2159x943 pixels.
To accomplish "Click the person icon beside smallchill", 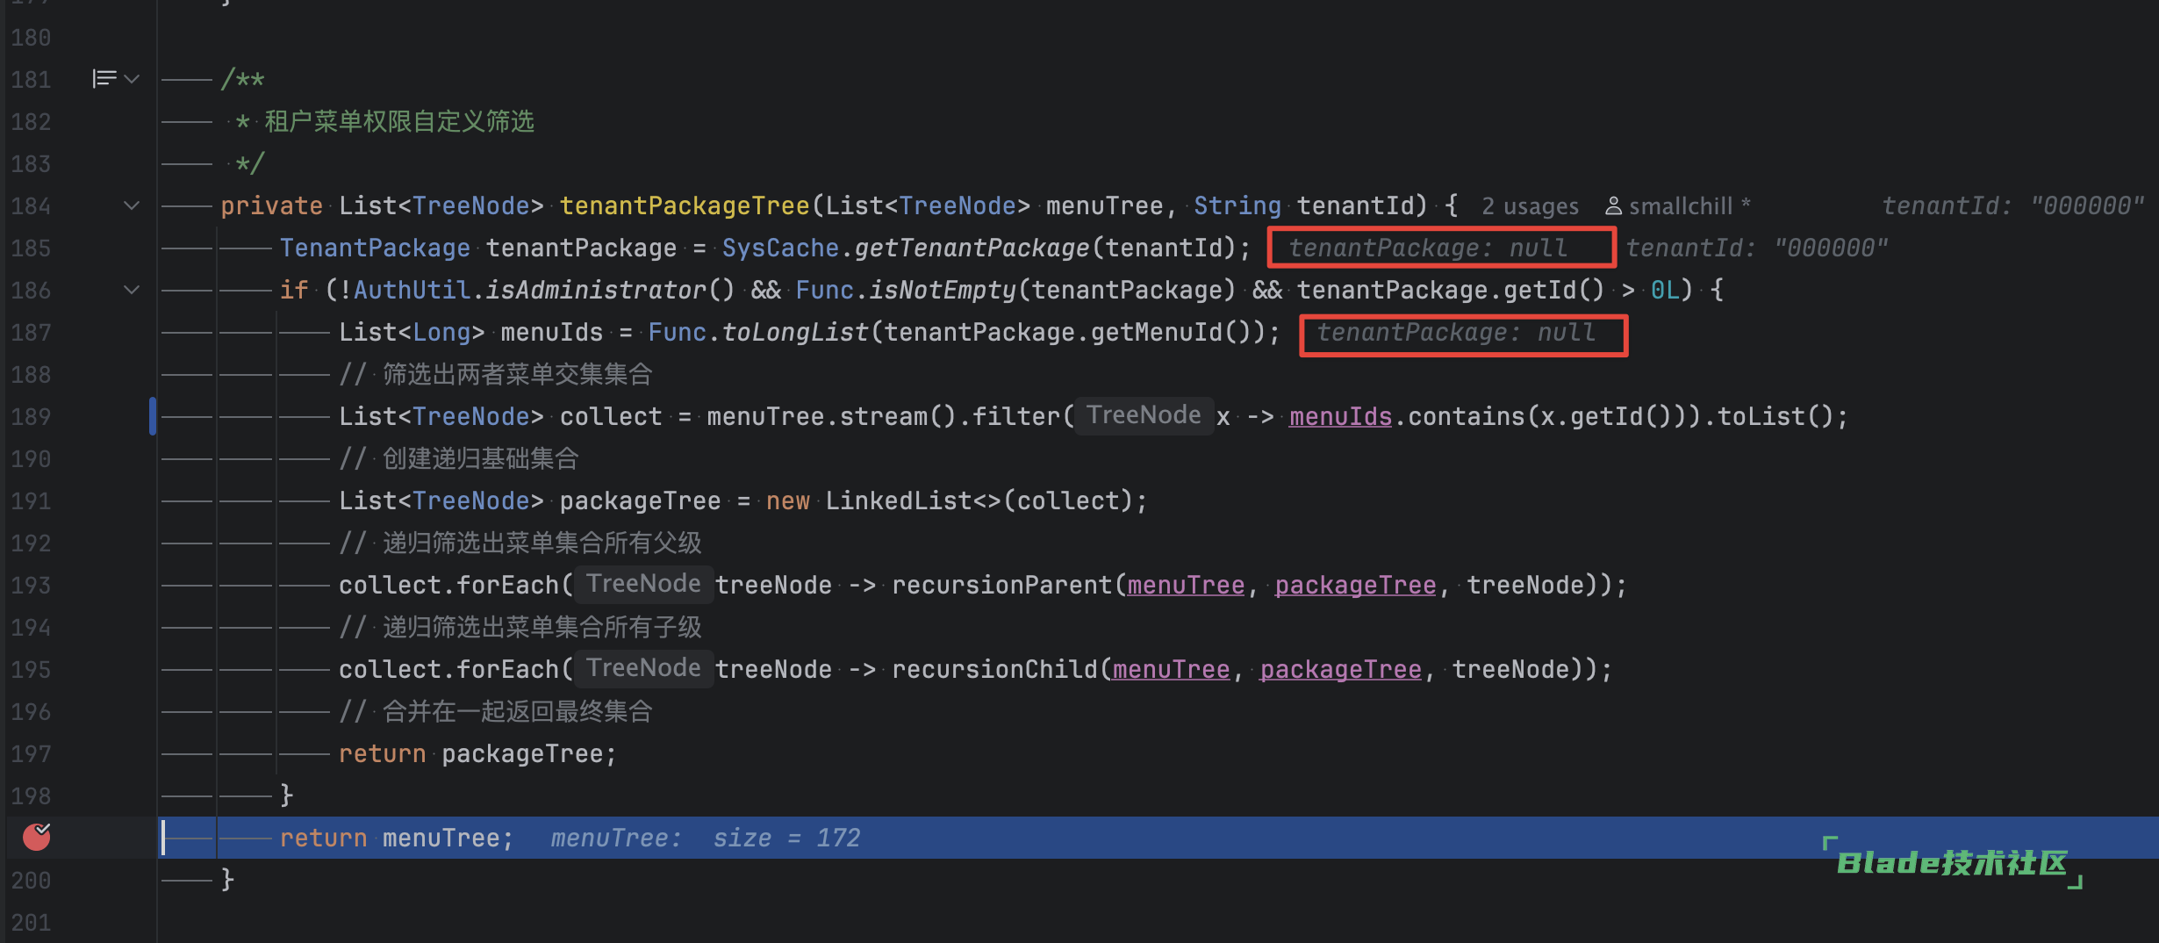I will click(1613, 206).
